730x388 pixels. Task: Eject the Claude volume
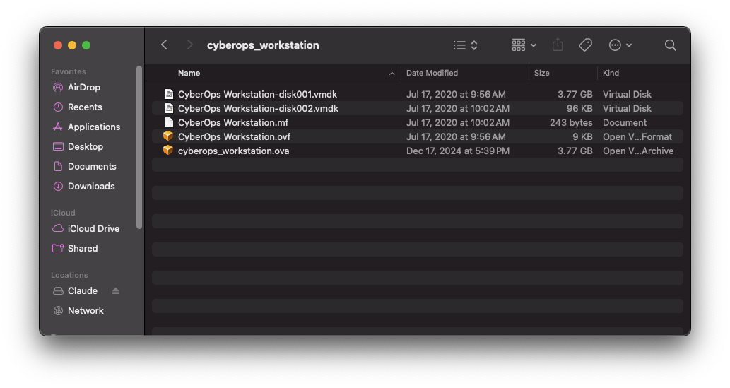pyautogui.click(x=116, y=291)
